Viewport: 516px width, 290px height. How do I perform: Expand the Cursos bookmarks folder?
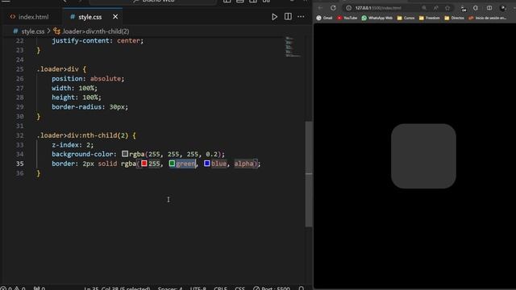406,18
